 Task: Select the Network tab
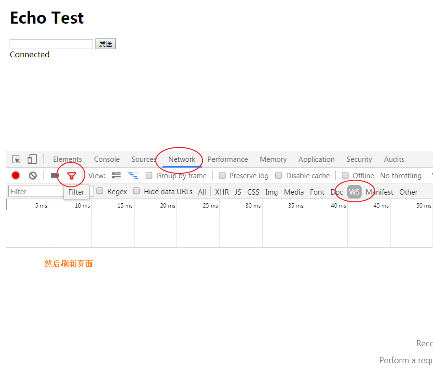(x=182, y=159)
